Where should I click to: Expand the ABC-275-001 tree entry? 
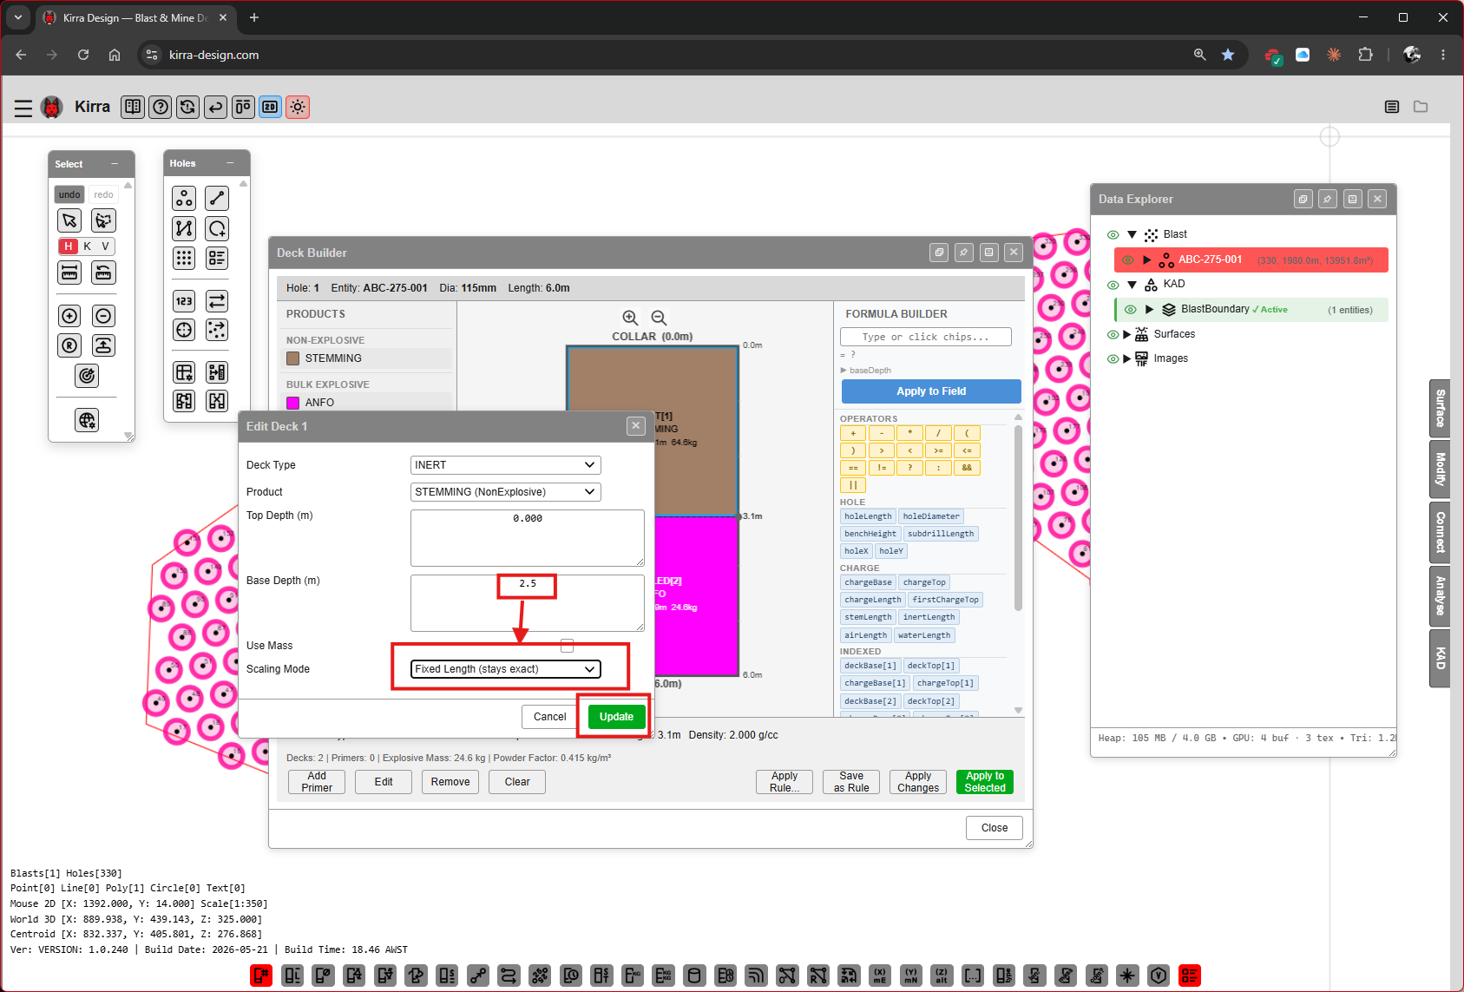pos(1147,259)
